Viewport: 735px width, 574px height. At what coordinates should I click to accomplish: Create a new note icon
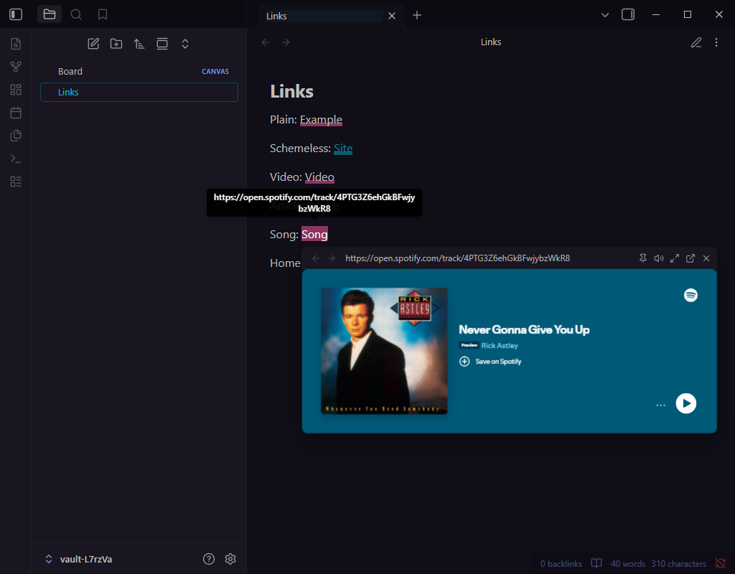[93, 44]
